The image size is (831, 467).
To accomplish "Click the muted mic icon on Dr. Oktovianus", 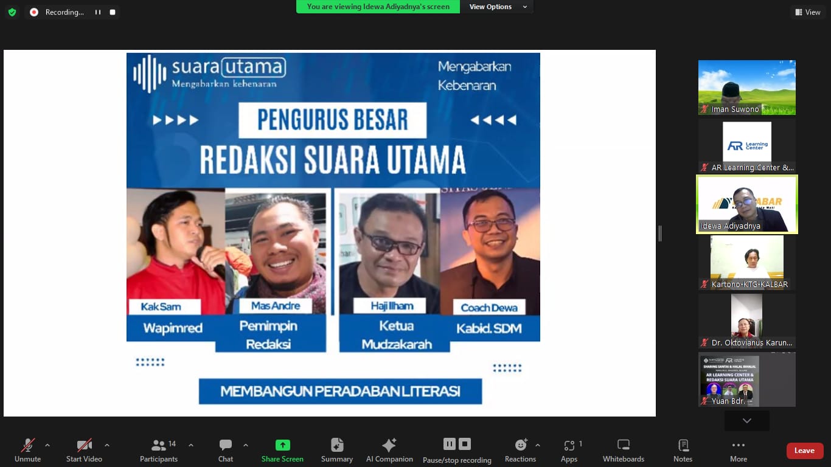I will click(x=705, y=343).
